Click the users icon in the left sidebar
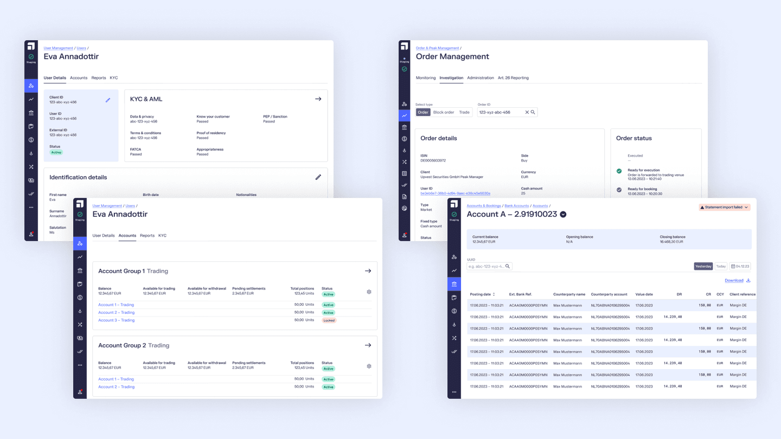781x439 pixels. (31, 86)
